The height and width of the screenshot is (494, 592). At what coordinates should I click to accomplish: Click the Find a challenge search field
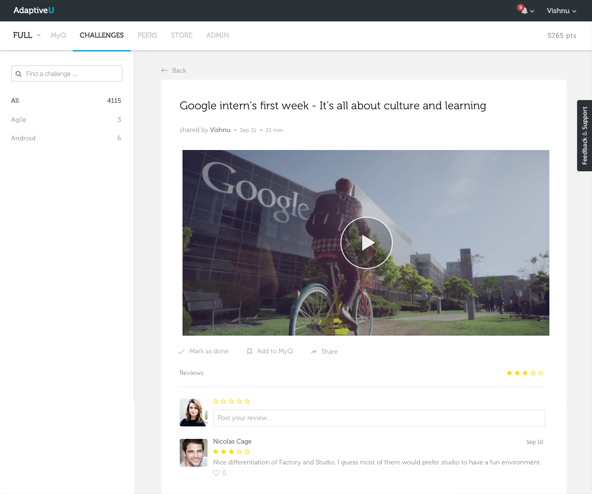tap(67, 74)
